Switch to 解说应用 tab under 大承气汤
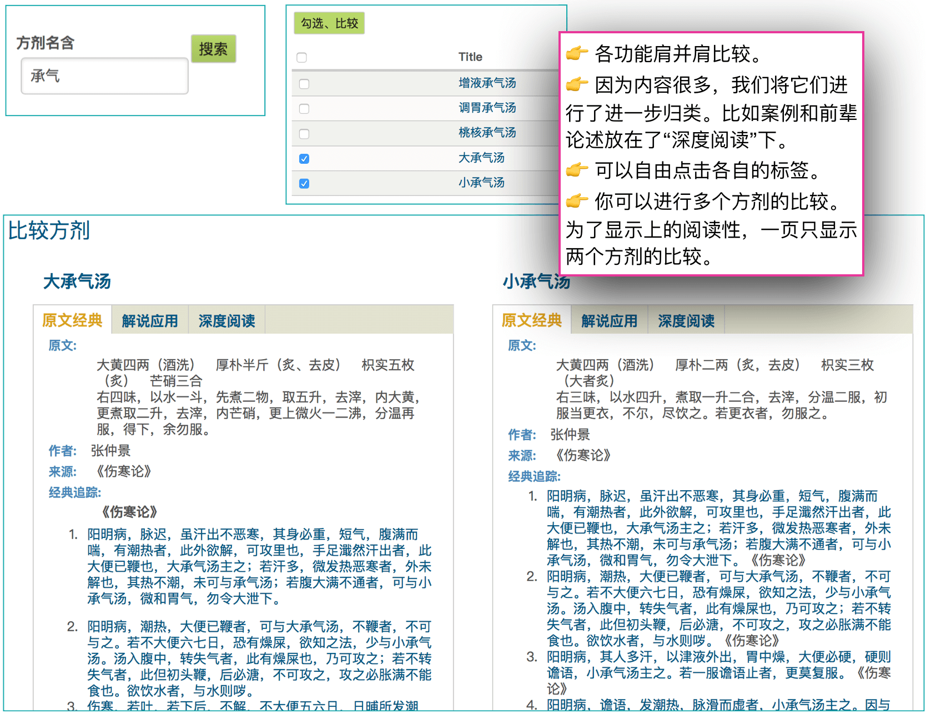The height and width of the screenshot is (714, 926). (150, 321)
